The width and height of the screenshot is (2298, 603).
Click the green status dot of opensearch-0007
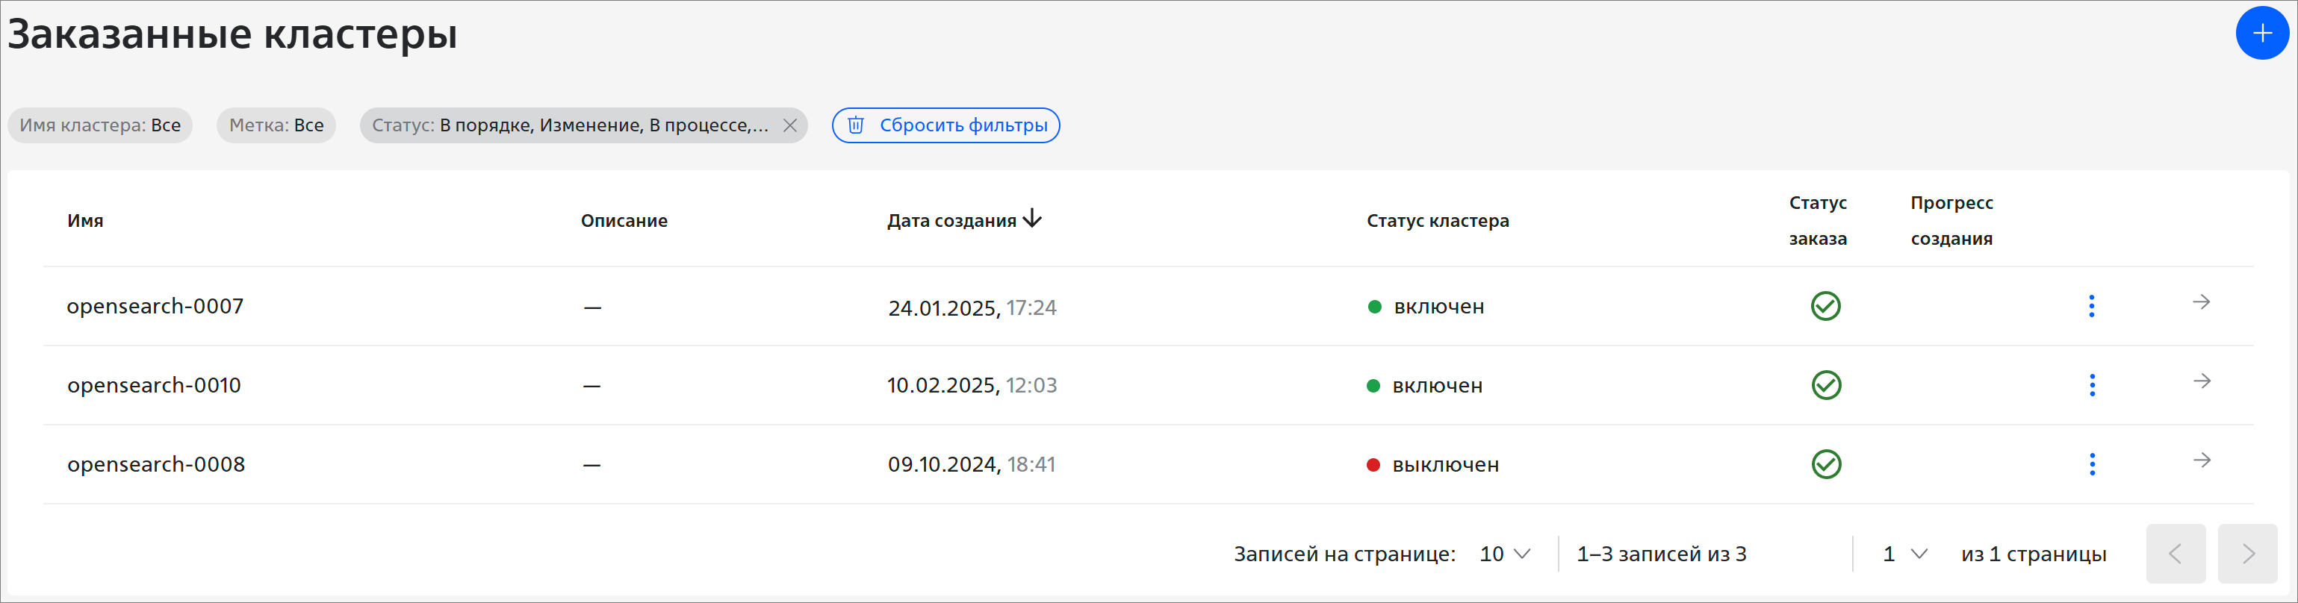click(1375, 307)
